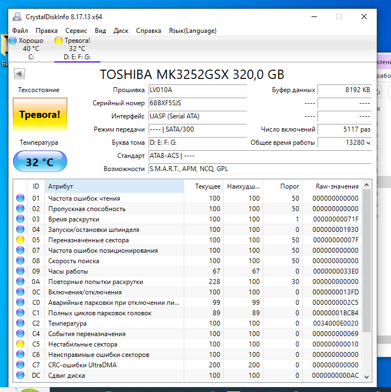Viewport: 391px width, 392px height.
Task: Click the ID column header
Action: point(36,186)
